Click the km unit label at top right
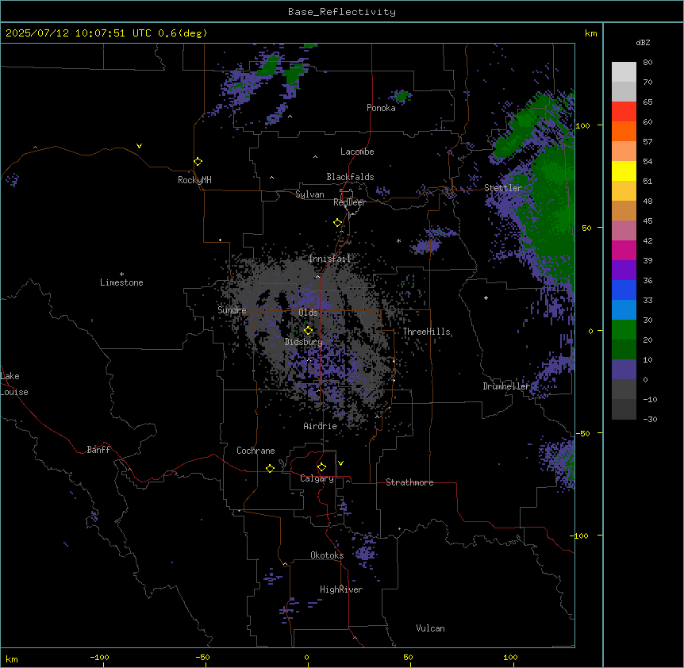Screen dimensions: 684x668 (590, 33)
